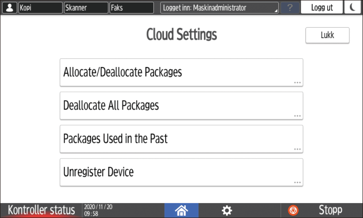Close Cloud Settings with Lukk
Screen dimensions: 363x218
[327, 35]
